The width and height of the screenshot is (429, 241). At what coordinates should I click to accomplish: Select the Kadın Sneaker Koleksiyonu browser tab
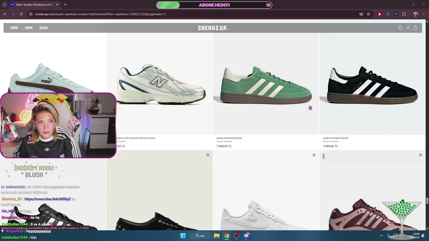click(34, 5)
